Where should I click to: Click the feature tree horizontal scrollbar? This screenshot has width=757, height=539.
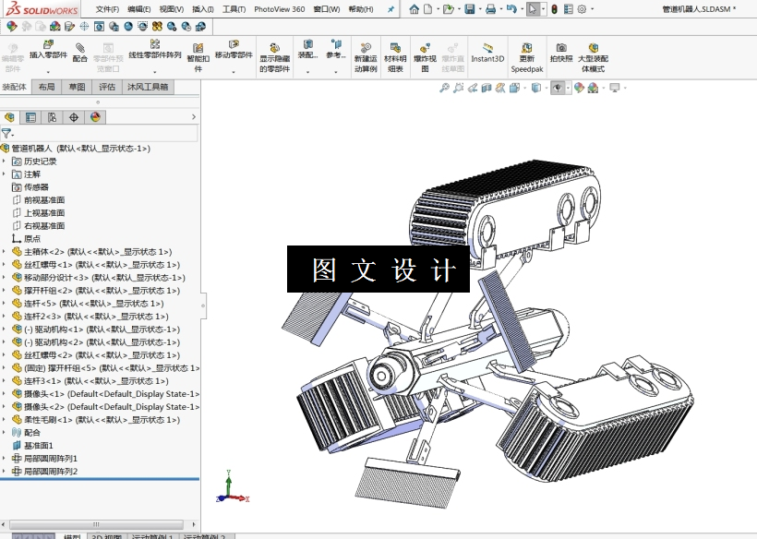click(x=96, y=524)
